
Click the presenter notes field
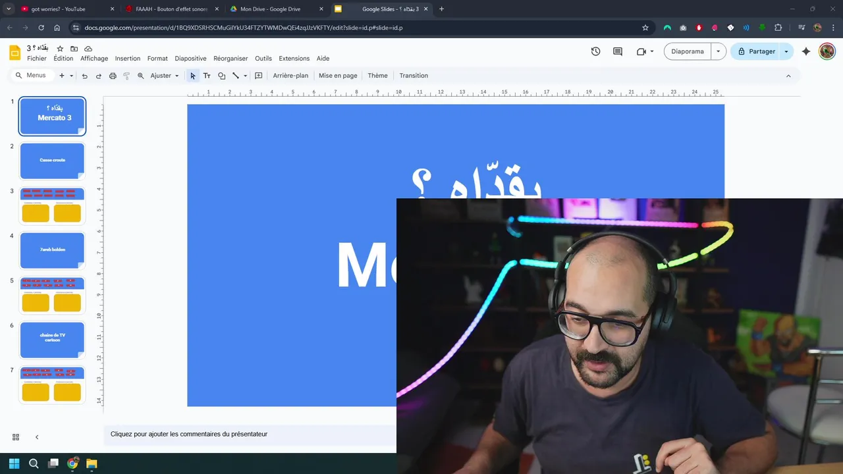[x=250, y=434]
